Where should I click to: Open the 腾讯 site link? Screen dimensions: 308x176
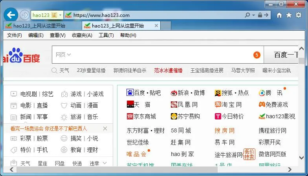click(270, 93)
